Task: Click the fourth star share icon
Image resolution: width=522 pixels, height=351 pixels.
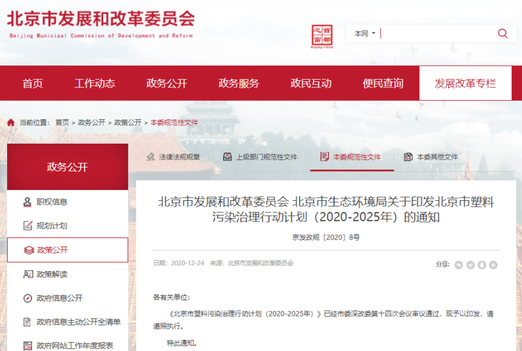Action: point(493,265)
